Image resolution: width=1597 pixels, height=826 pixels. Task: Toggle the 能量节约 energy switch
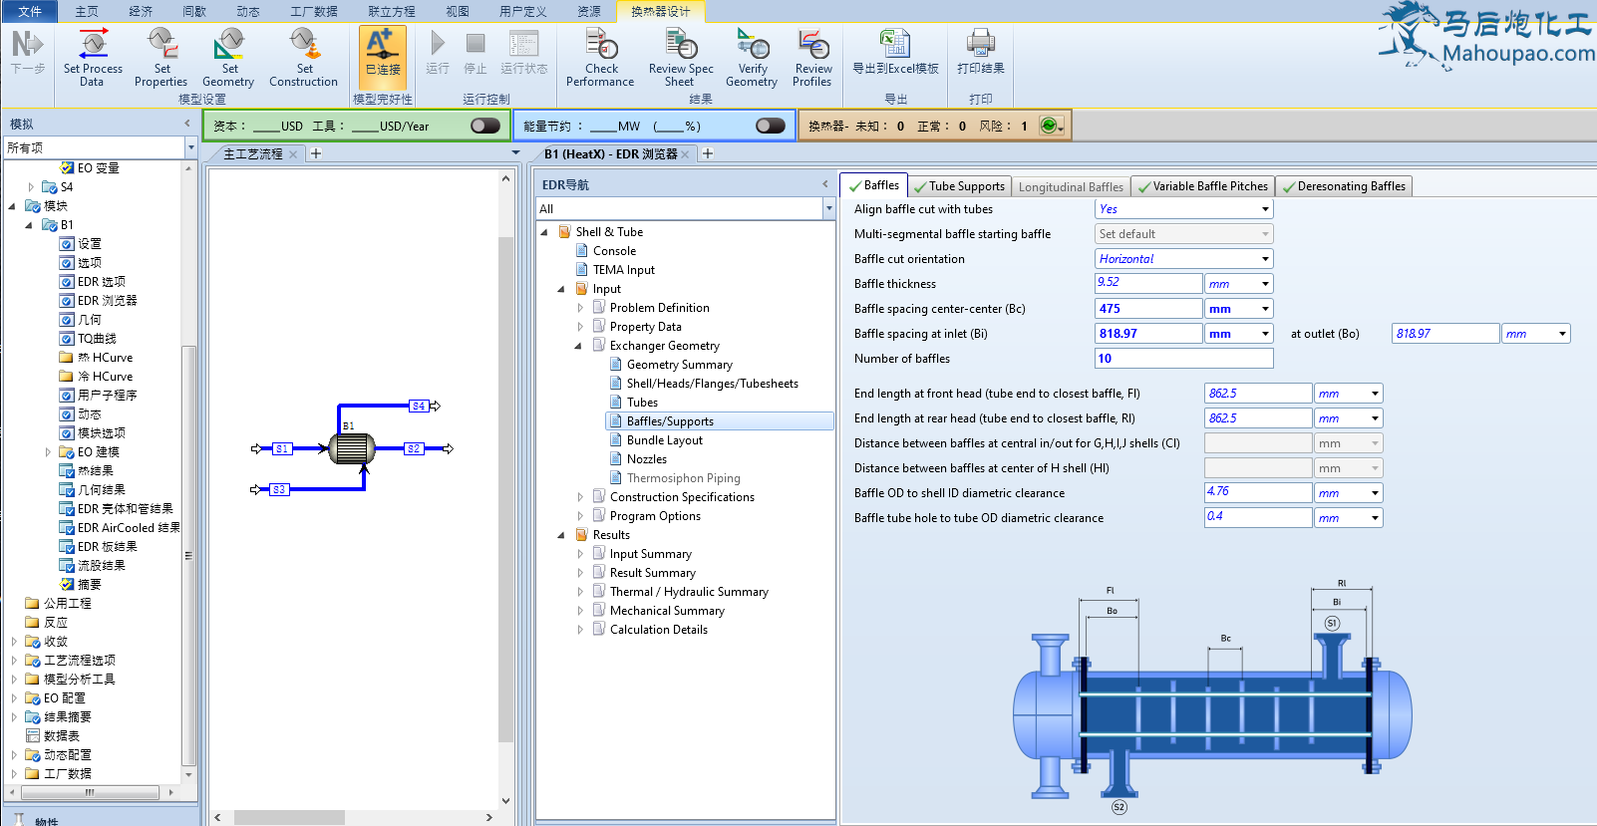tap(771, 126)
